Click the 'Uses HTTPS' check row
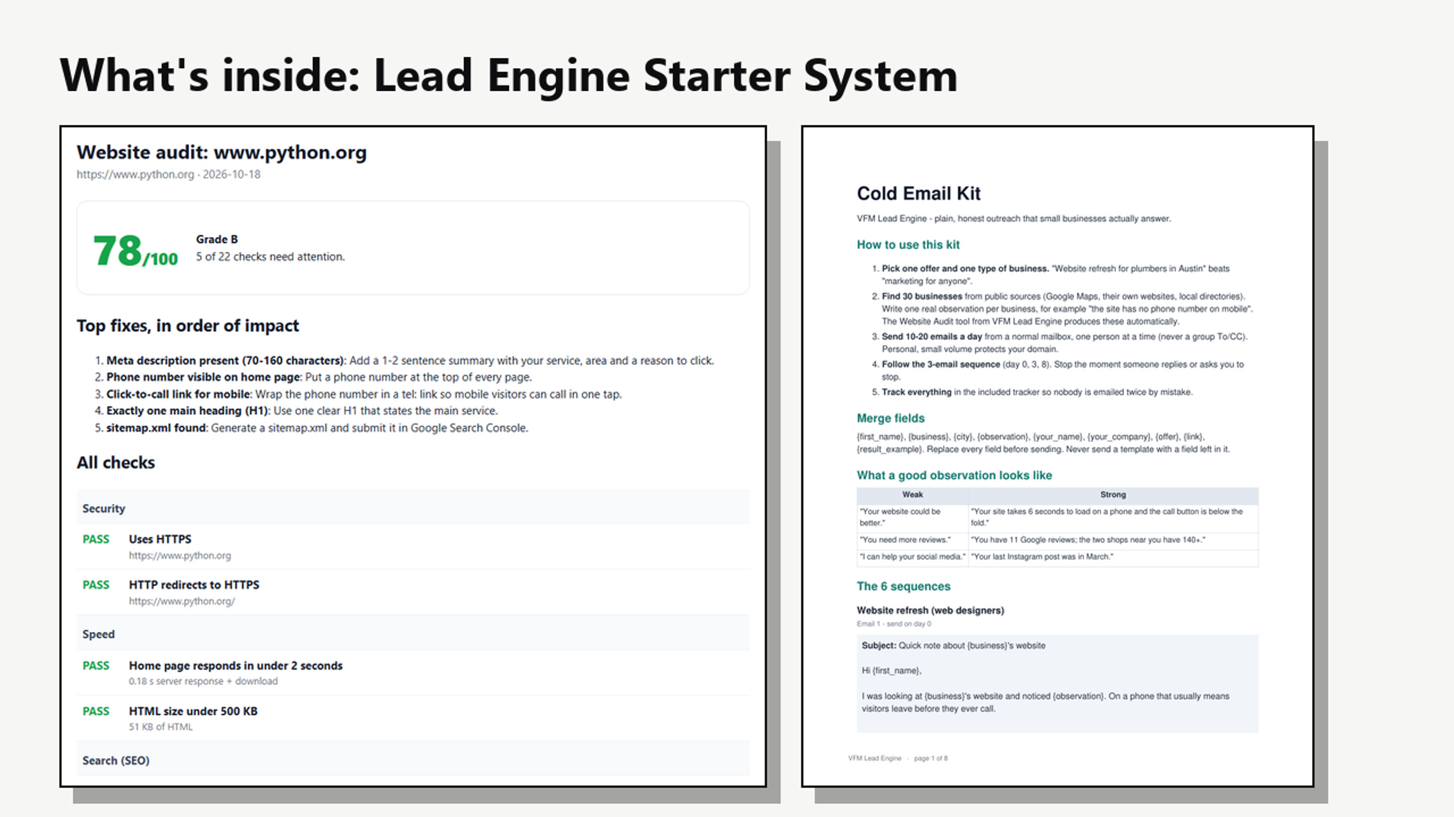Viewport: 1454px width, 817px height. [x=413, y=546]
